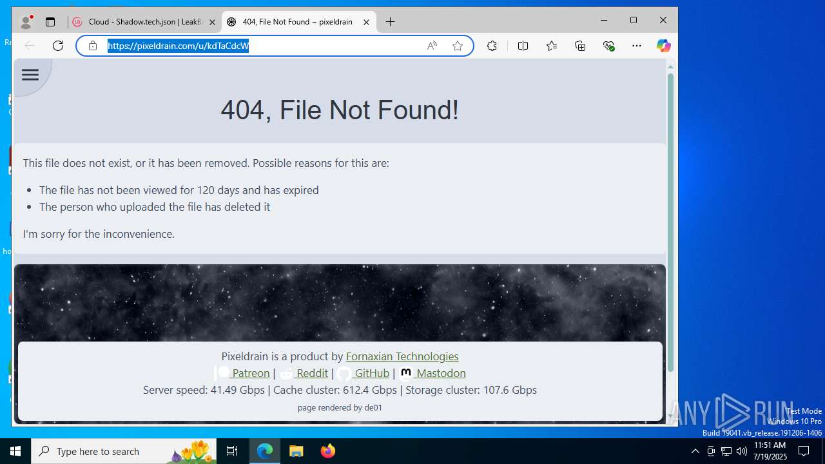Image resolution: width=825 pixels, height=464 pixels.
Task: Open the Edge profile icon
Action: (26, 22)
